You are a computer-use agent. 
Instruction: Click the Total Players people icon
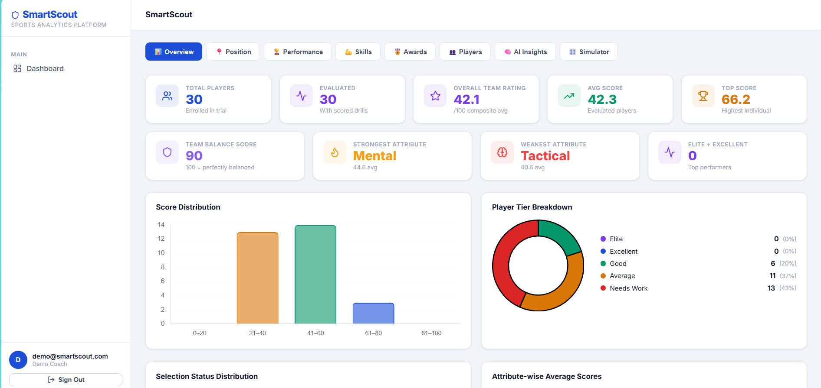[x=167, y=96]
